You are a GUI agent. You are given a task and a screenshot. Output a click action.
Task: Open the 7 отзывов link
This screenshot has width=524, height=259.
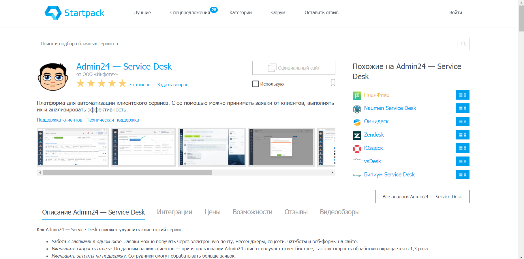click(140, 85)
